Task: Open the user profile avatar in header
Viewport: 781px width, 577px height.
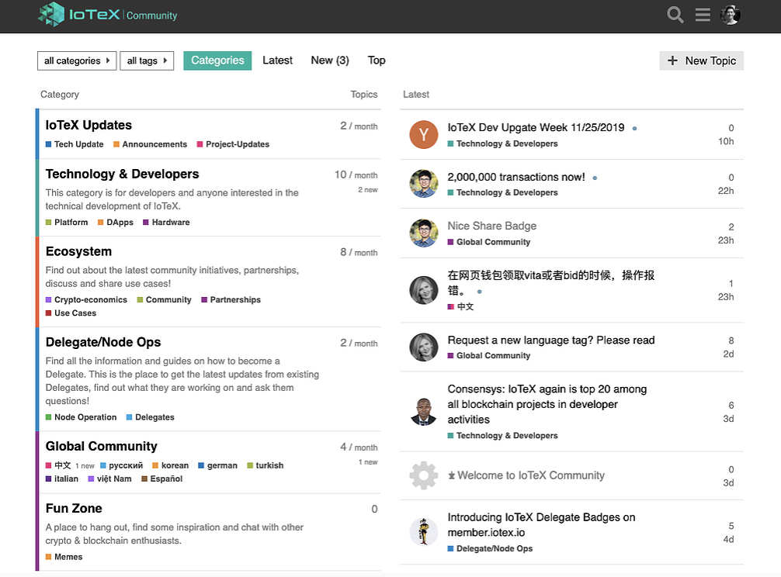Action: tap(731, 15)
